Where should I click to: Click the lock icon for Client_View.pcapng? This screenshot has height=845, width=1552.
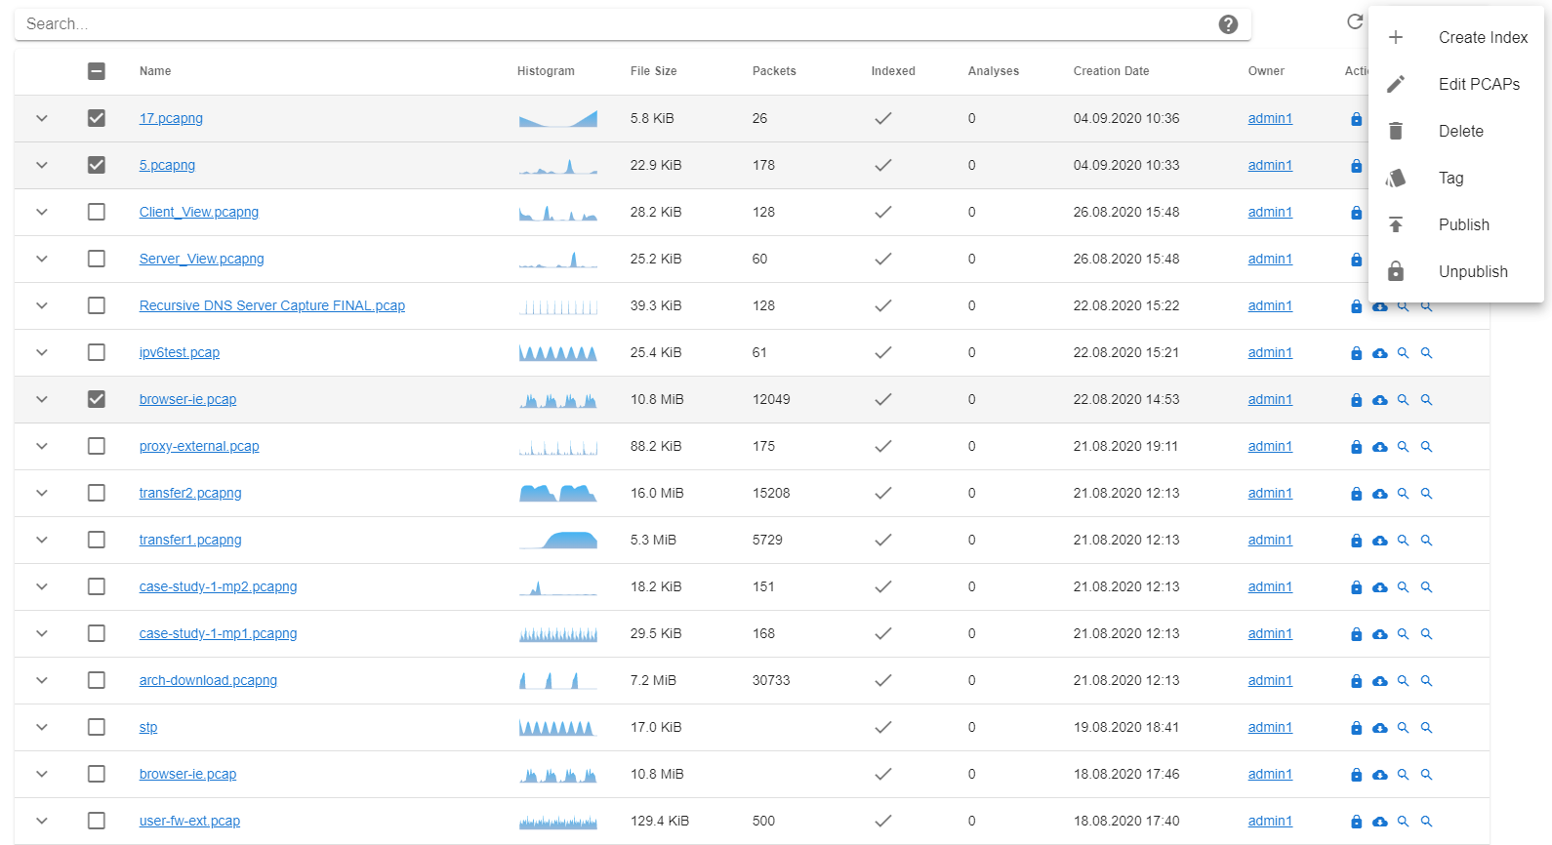point(1356,213)
